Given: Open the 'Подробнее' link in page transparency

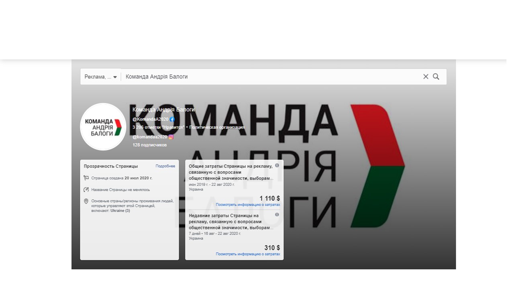Looking at the screenshot, I should (x=165, y=166).
